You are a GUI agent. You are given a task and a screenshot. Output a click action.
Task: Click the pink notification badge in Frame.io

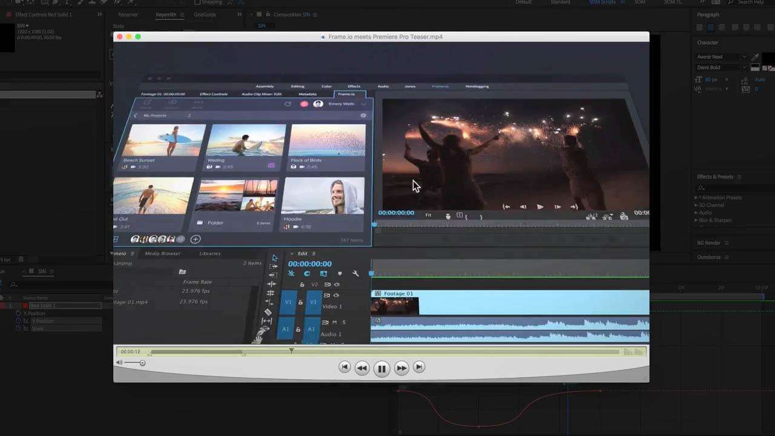click(x=304, y=104)
